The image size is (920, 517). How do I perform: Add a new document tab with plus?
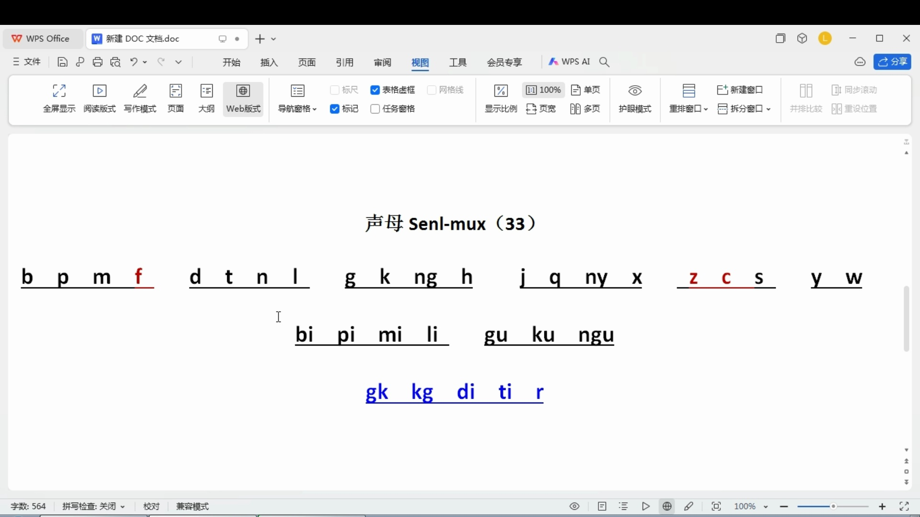click(x=260, y=39)
